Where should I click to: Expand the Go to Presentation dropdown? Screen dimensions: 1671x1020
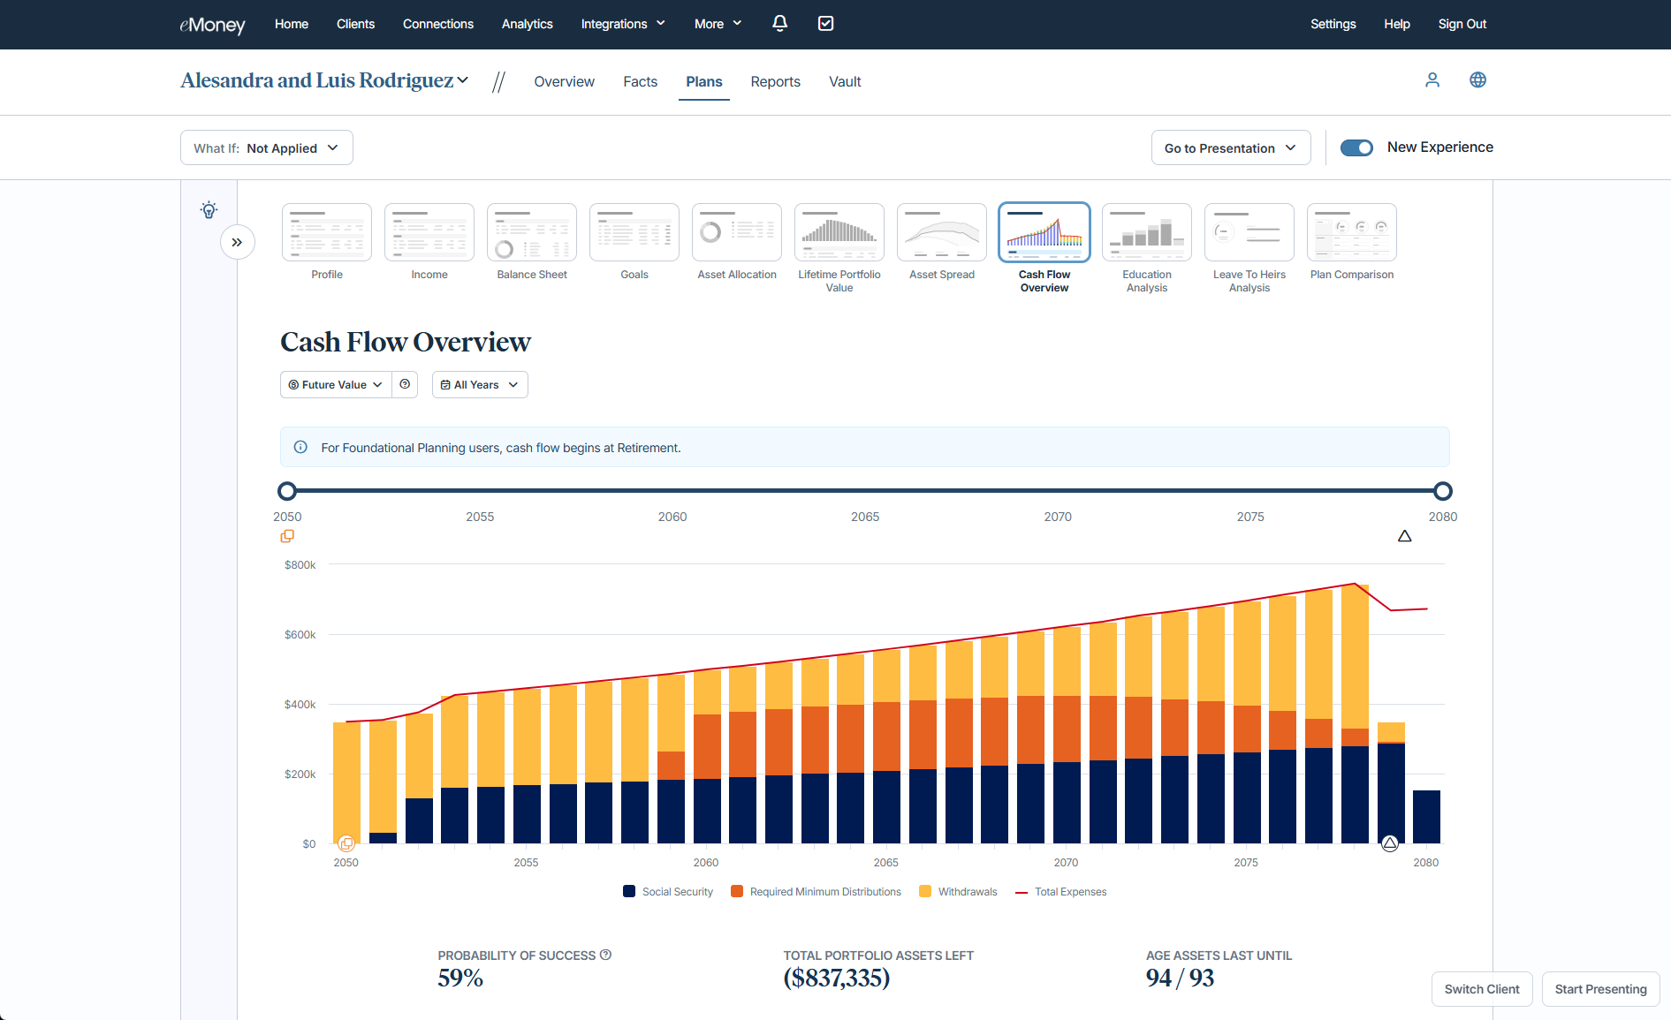[1230, 148]
